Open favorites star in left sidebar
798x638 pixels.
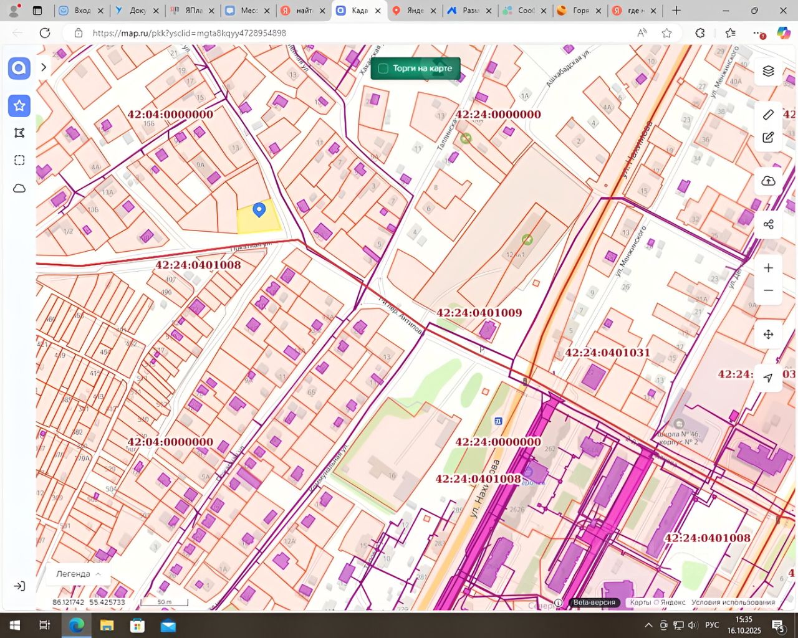[x=19, y=106]
